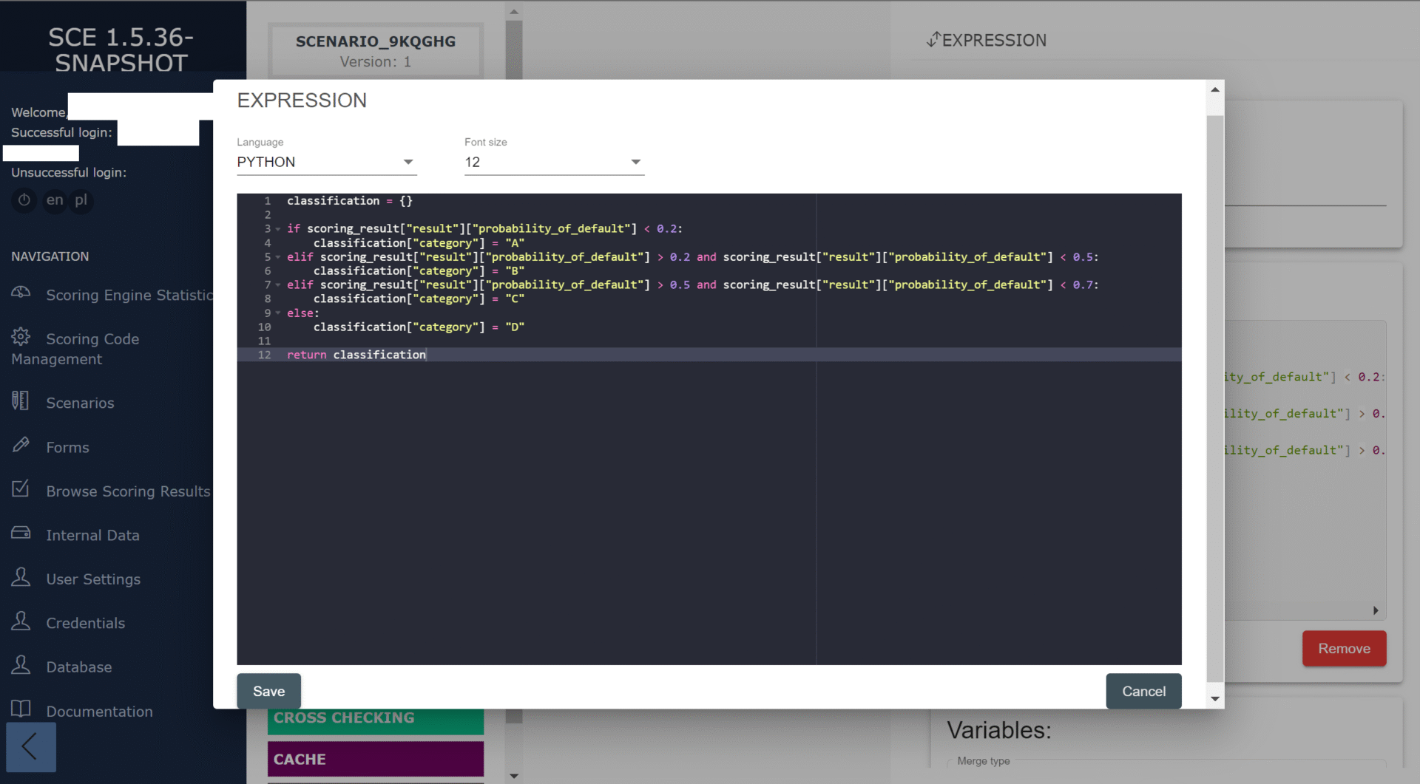Collapse the code fold arrow on line 3
This screenshot has width=1420, height=784.
[278, 229]
